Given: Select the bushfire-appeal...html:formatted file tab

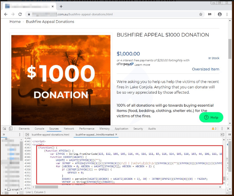Looking at the screenshot, I should (x=95, y=135).
